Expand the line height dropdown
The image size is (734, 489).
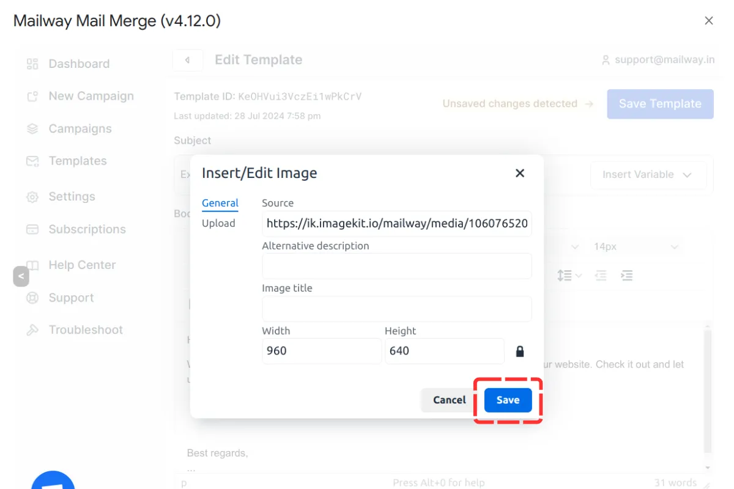569,276
